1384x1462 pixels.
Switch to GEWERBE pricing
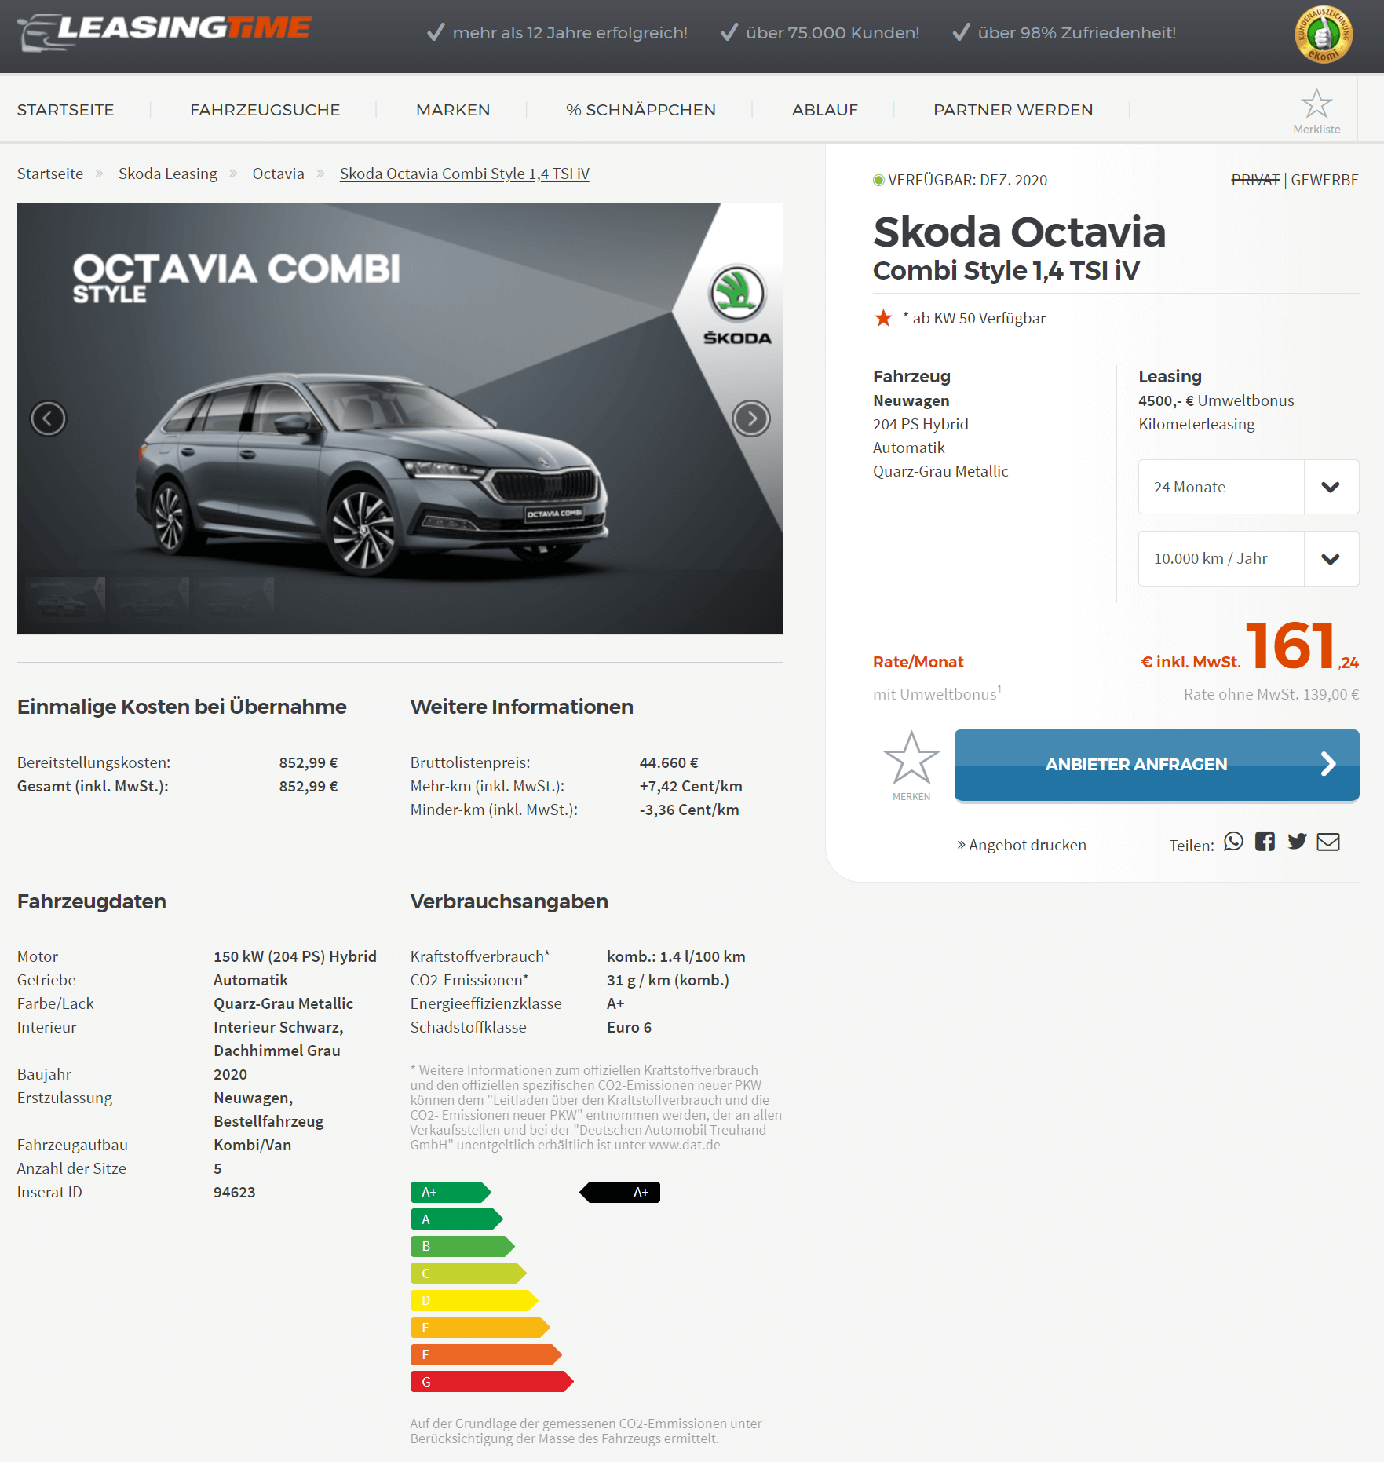[1324, 180]
